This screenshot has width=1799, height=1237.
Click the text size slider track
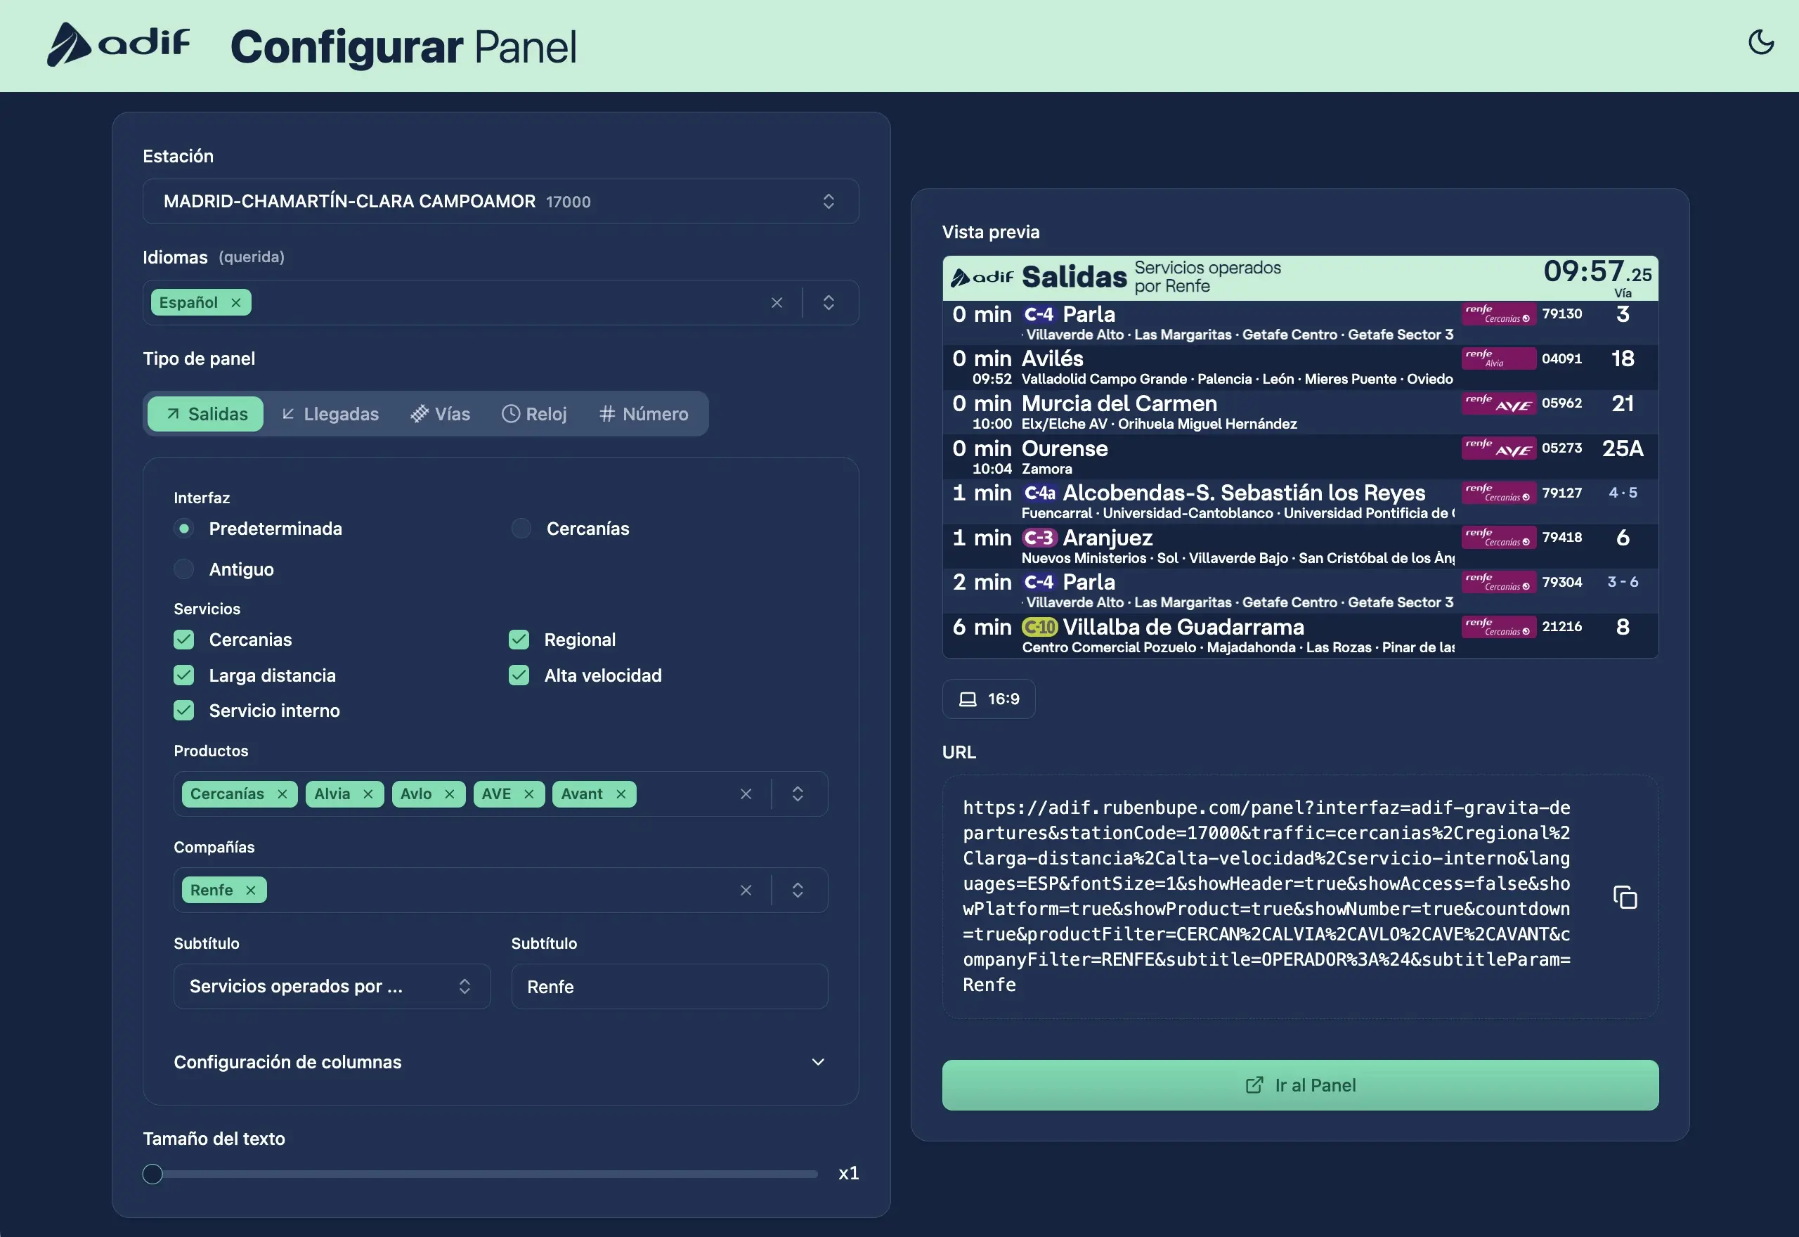click(481, 1175)
